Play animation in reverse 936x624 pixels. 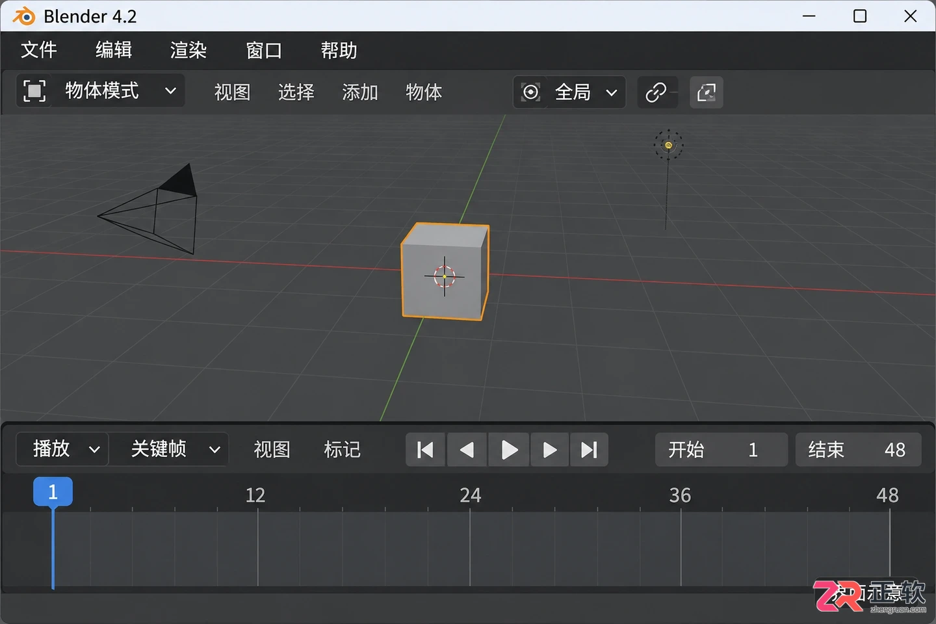[467, 450]
